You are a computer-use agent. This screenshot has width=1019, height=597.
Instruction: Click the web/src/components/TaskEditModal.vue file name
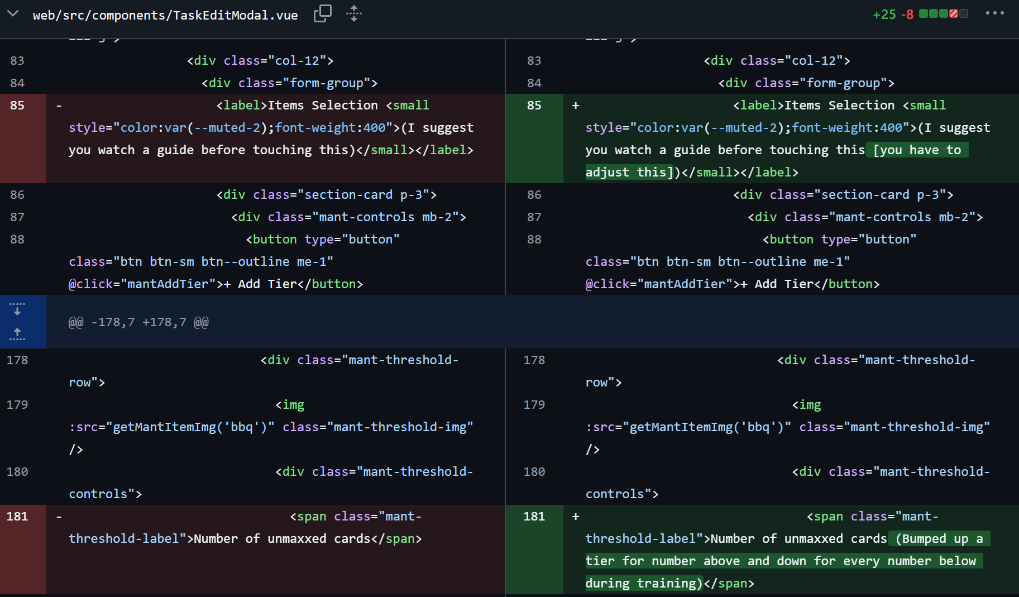pyautogui.click(x=165, y=15)
